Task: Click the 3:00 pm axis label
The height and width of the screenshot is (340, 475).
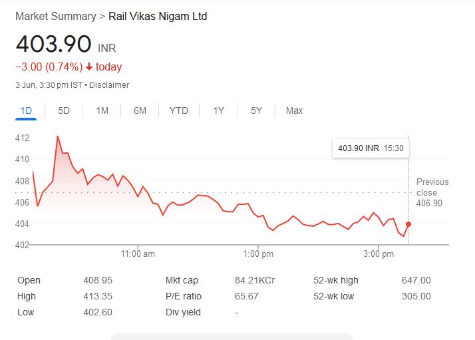Action: 379,254
